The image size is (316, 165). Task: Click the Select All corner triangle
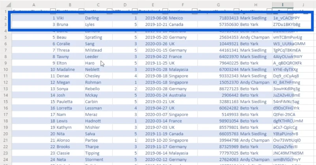8,5
